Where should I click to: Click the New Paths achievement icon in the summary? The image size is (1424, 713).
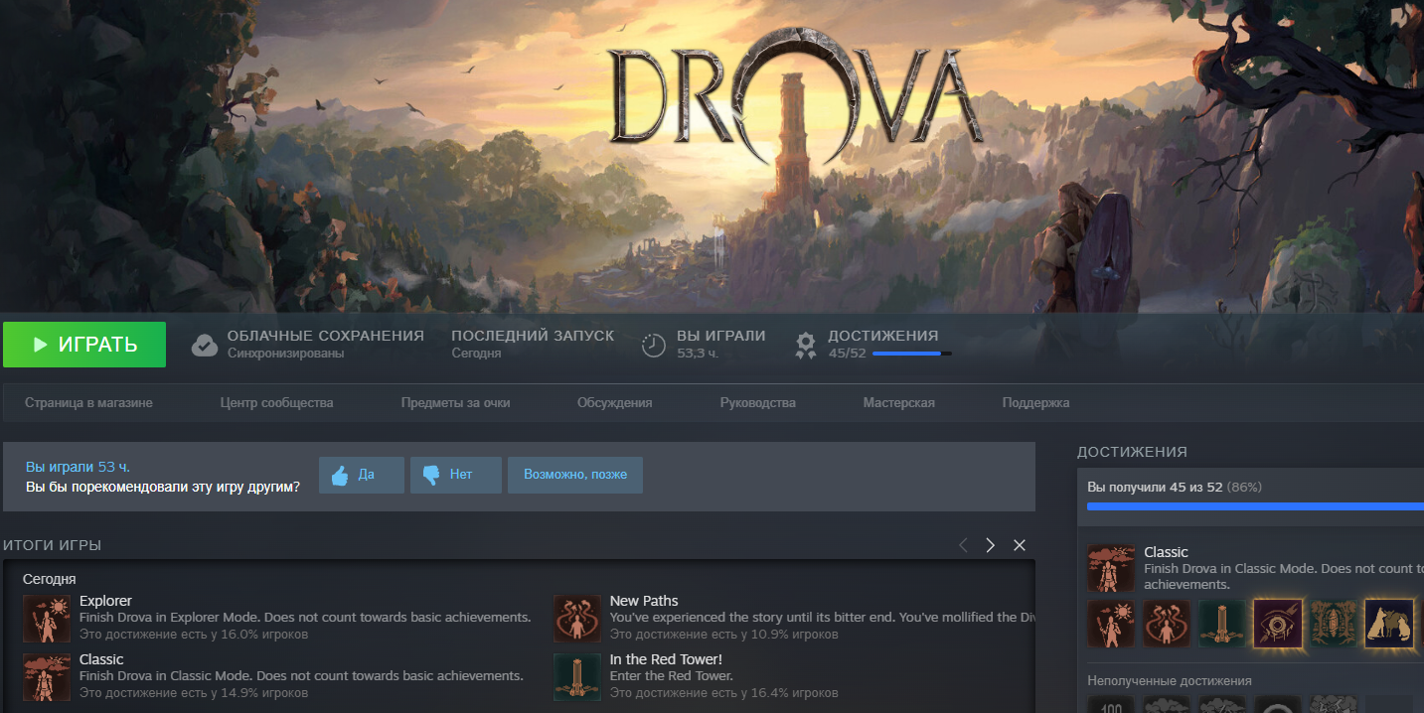577,619
